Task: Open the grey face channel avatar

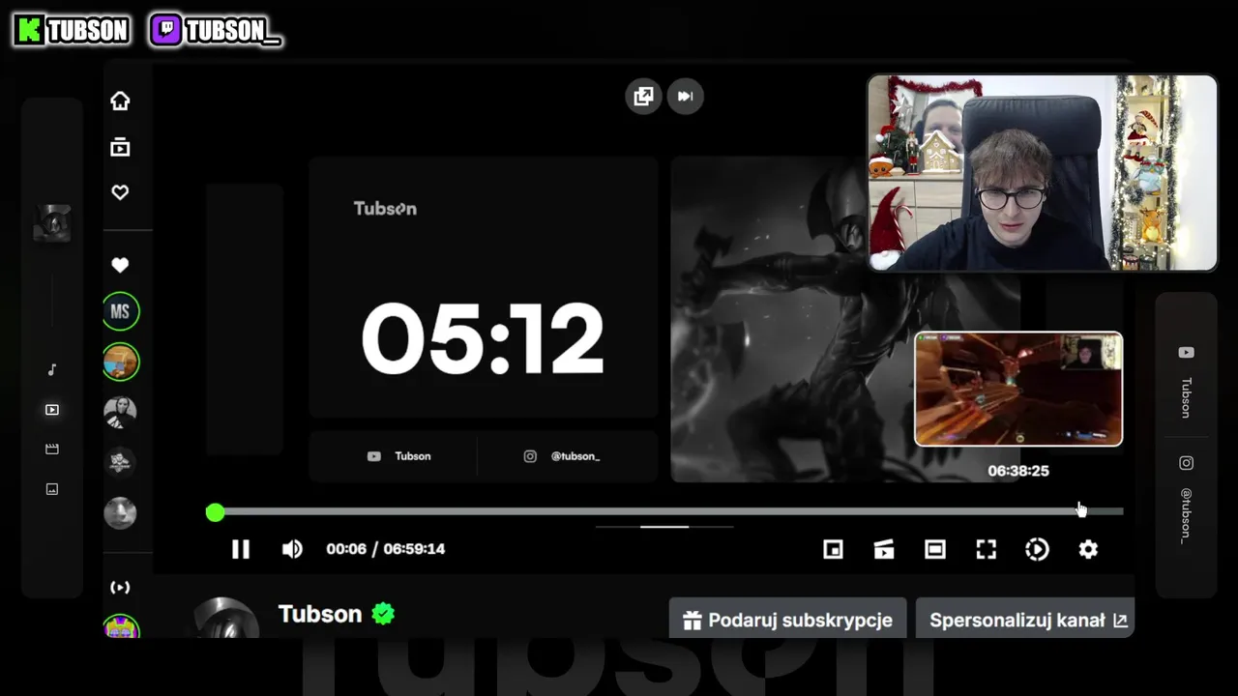Action: point(121,512)
